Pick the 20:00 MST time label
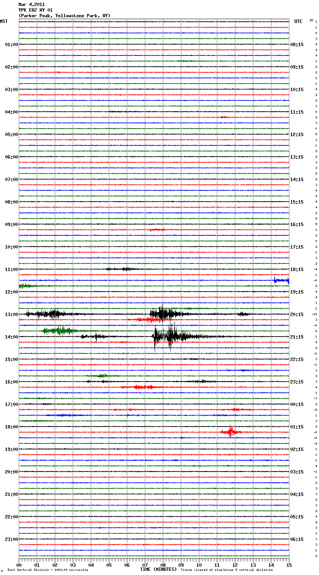This screenshot has height=575, width=319. (12, 472)
